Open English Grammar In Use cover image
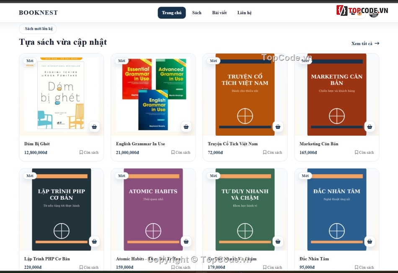 (x=153, y=94)
